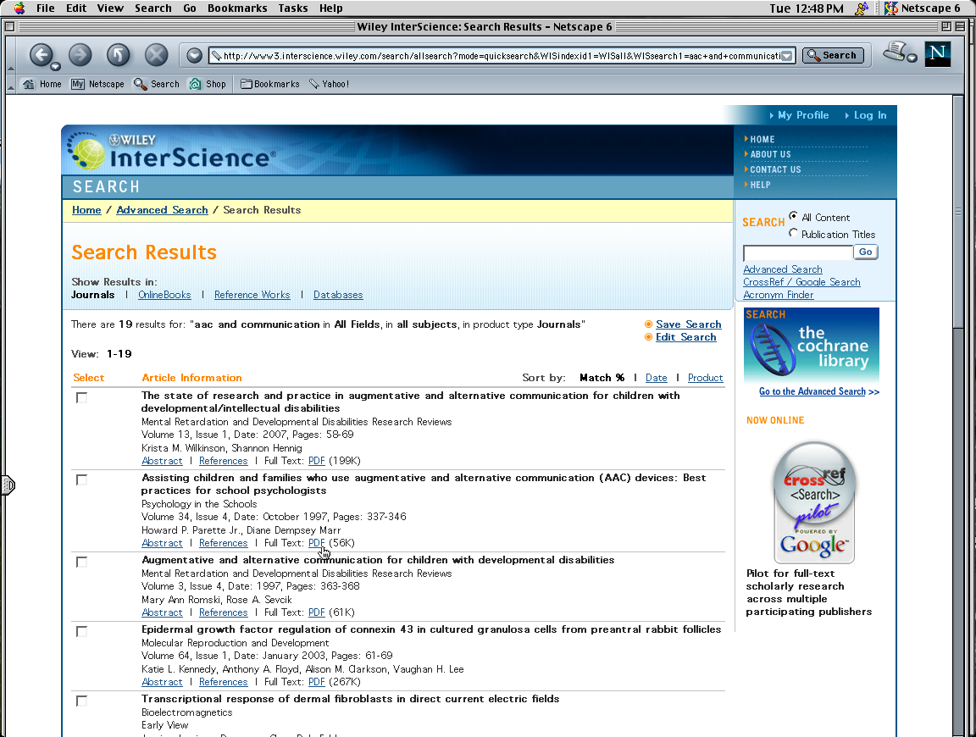The width and height of the screenshot is (976, 737).
Task: Stop loading with the Stop button
Action: point(156,55)
